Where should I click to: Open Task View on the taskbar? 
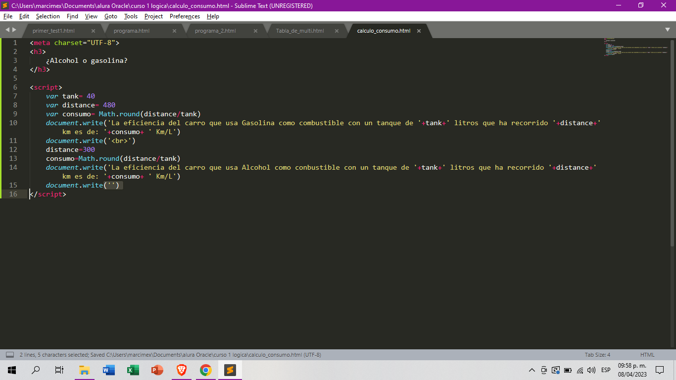click(x=59, y=370)
